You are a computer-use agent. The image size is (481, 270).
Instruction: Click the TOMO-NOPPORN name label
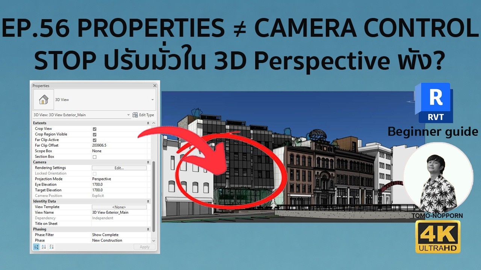[x=438, y=216]
